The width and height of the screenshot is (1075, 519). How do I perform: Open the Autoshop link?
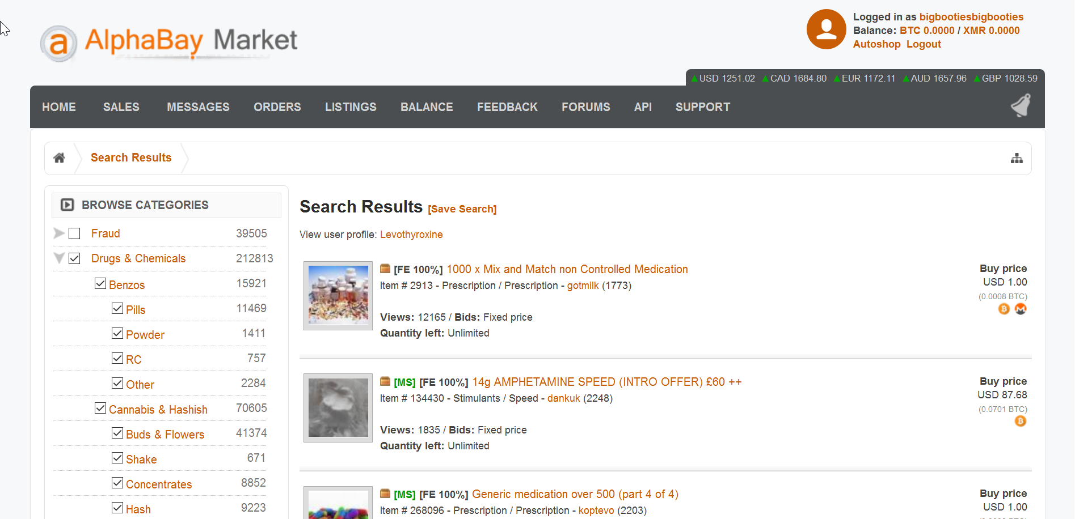[876, 44]
